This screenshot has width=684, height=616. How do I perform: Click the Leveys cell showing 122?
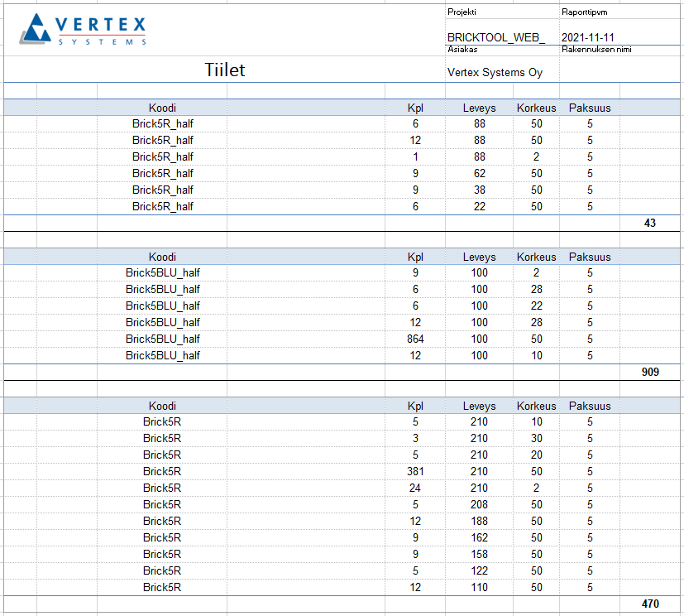(479, 570)
